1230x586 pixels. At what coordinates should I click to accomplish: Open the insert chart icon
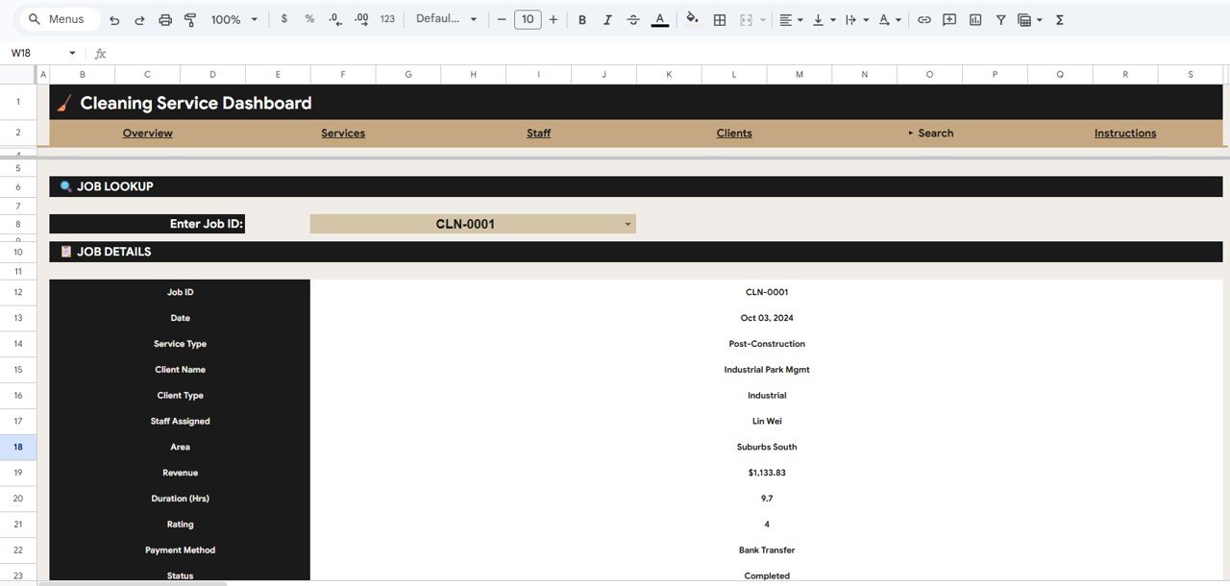(x=974, y=19)
